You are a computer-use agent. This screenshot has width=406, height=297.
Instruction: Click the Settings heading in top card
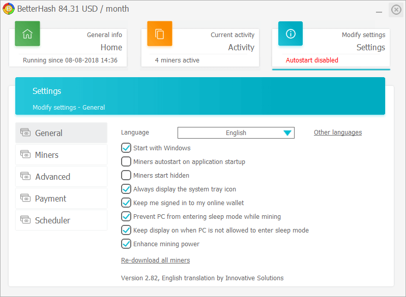click(x=371, y=47)
